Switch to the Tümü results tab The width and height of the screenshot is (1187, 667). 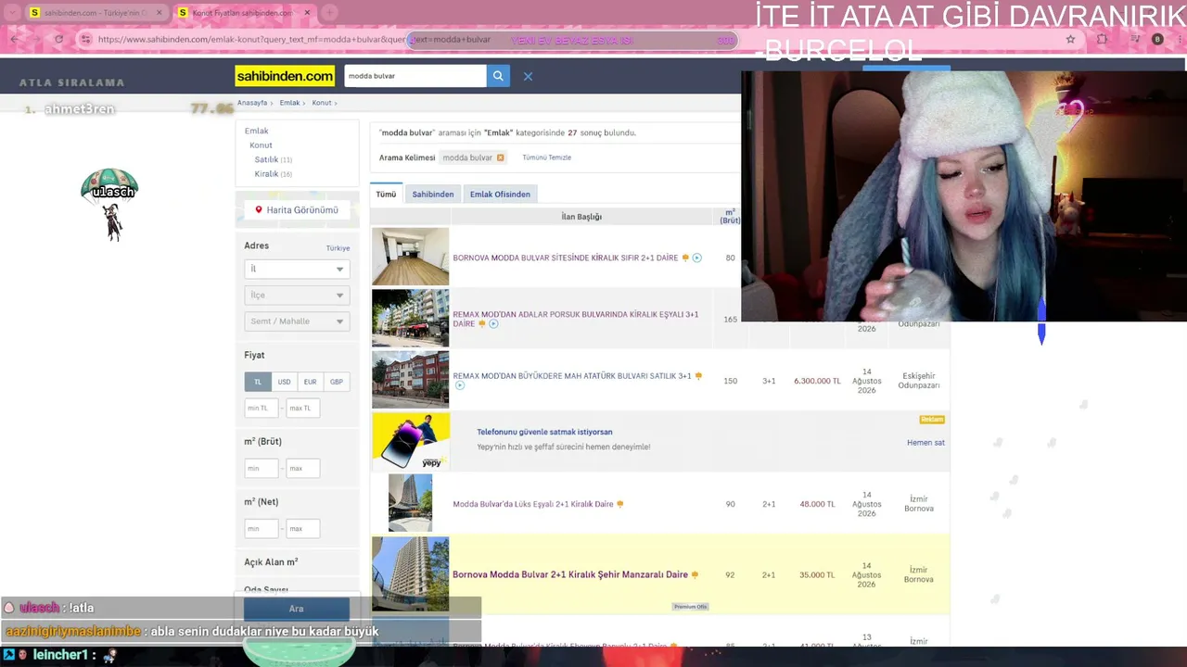(386, 195)
